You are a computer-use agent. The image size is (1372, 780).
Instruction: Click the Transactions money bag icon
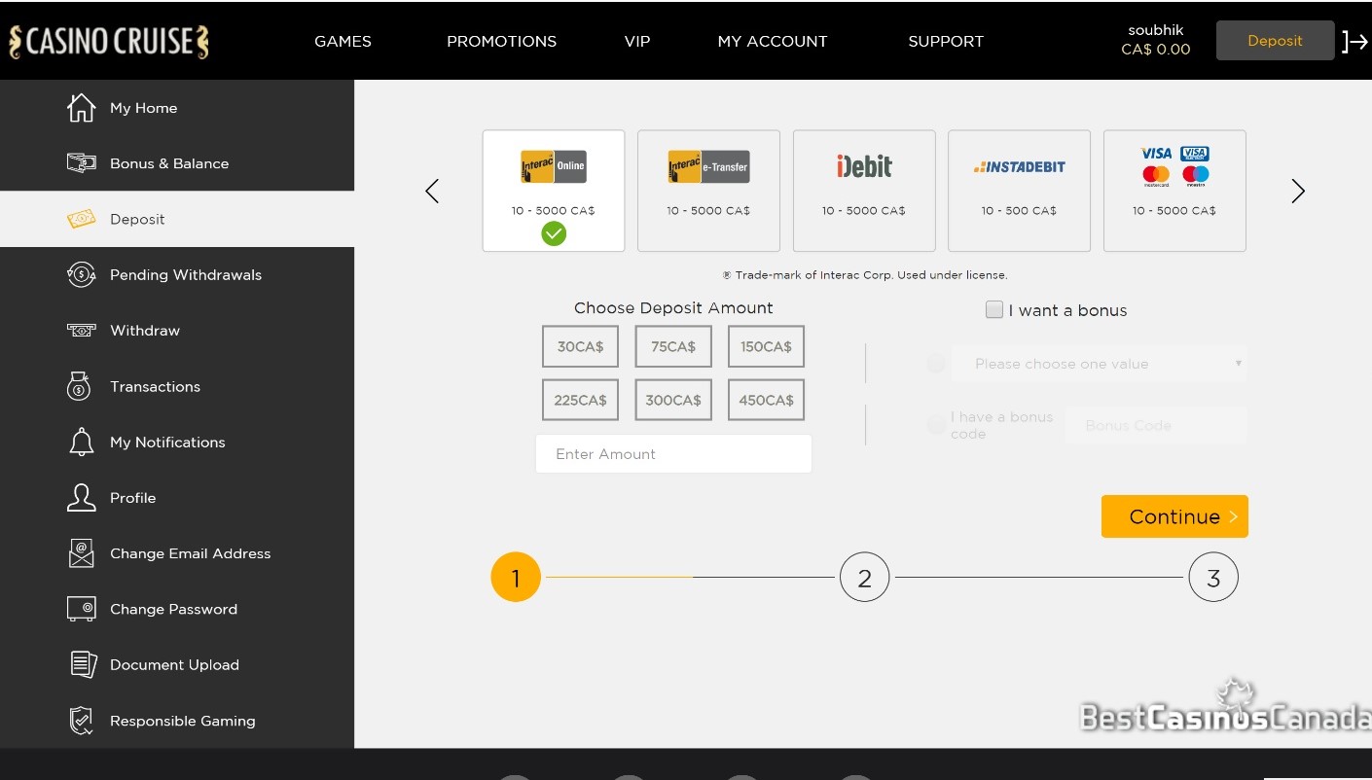click(80, 386)
